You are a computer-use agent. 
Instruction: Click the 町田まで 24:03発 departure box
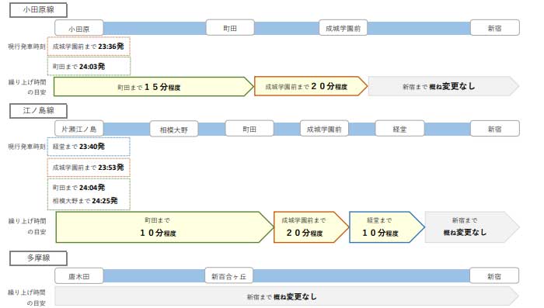89,66
